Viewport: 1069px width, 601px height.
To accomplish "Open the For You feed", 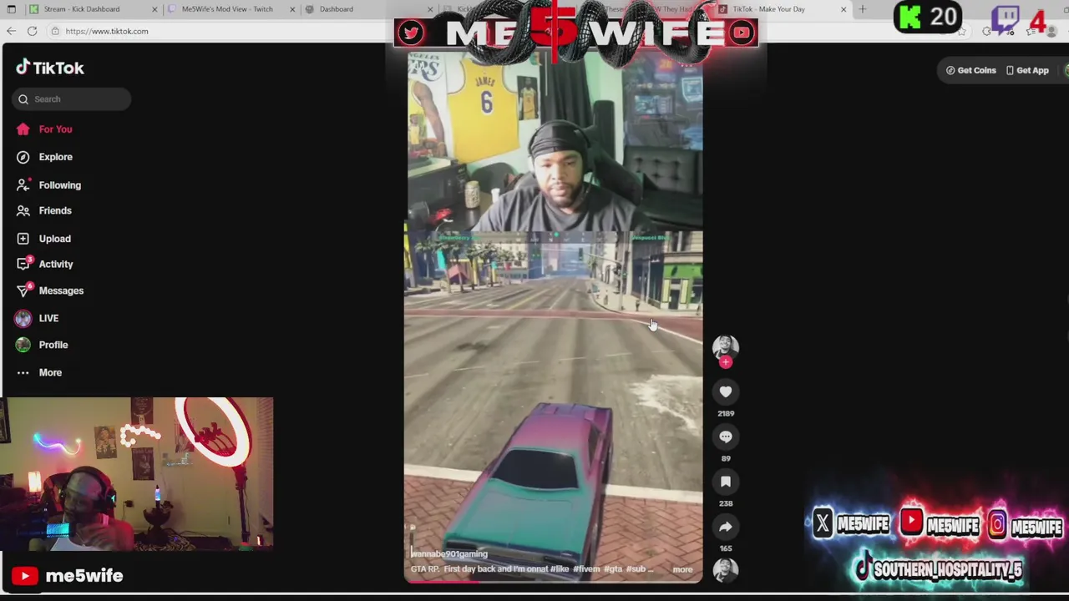I will click(x=55, y=129).
